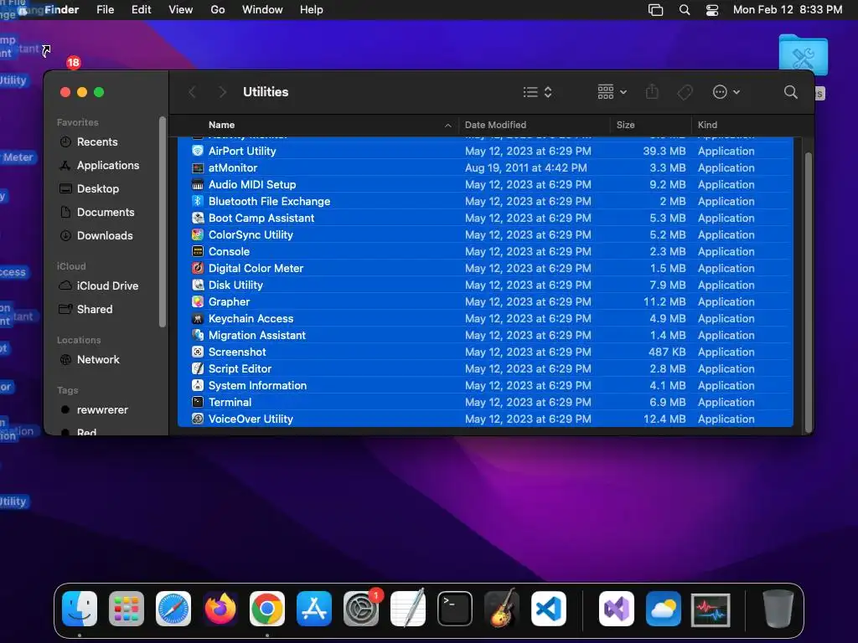Open the Finder toolbar search icon
The width and height of the screenshot is (858, 643).
click(x=790, y=92)
